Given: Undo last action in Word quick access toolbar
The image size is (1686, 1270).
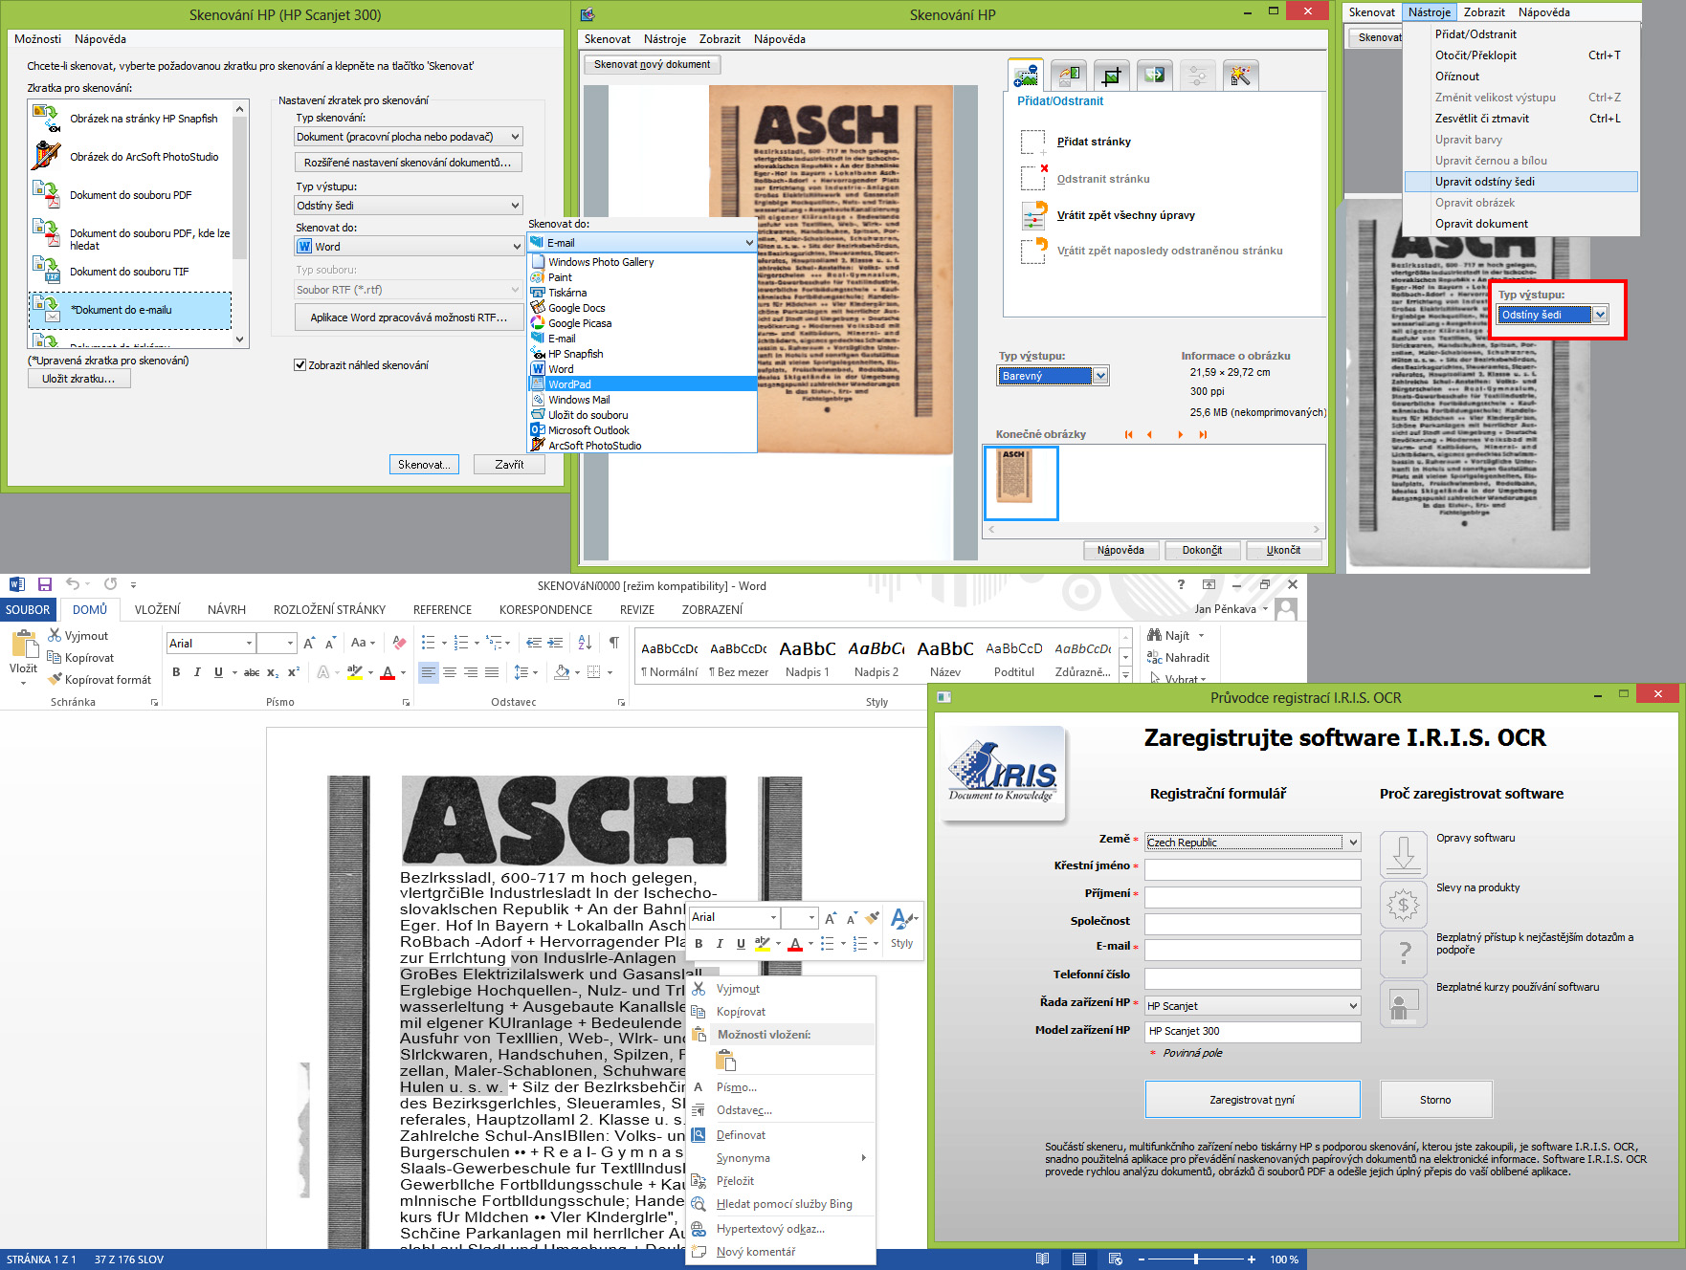Looking at the screenshot, I should point(73,584).
